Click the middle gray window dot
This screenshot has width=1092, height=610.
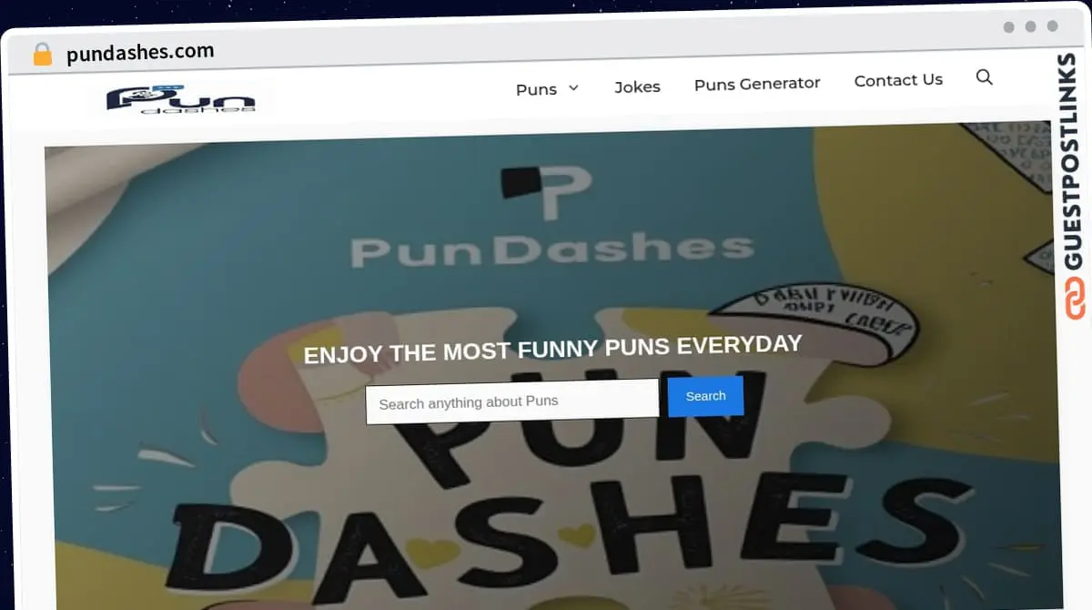[1030, 27]
